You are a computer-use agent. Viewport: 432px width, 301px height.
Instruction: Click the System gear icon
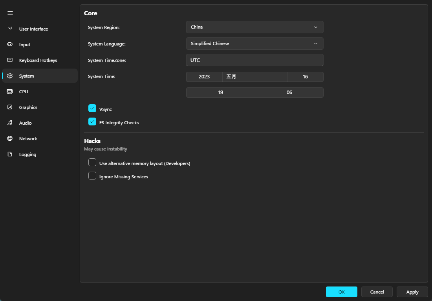[x=10, y=76]
